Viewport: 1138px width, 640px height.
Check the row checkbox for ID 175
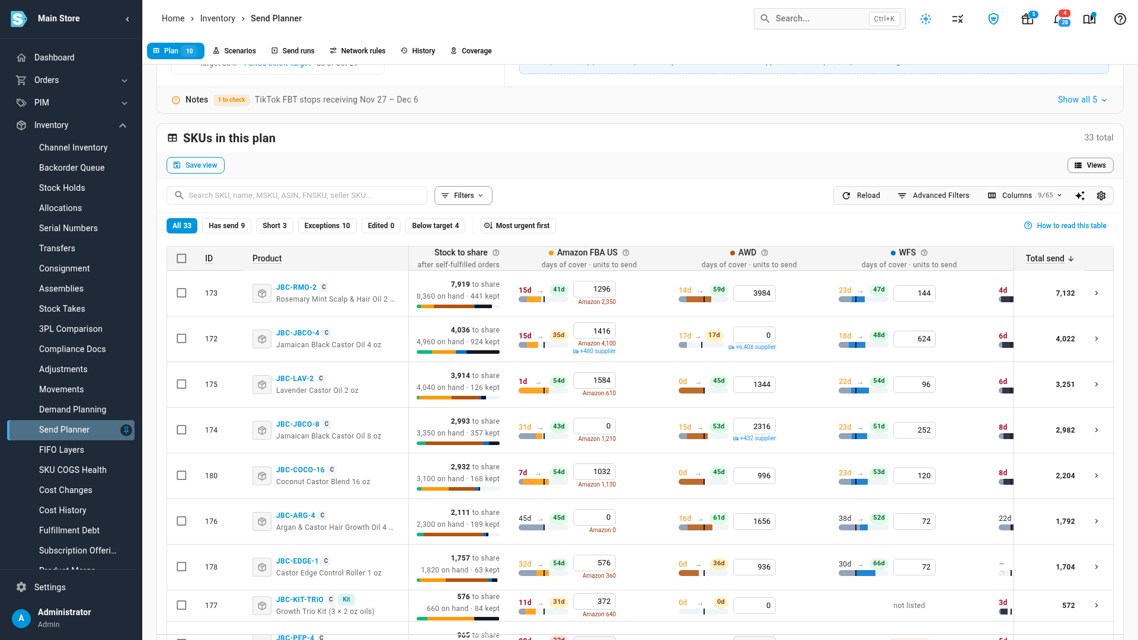pyautogui.click(x=181, y=385)
